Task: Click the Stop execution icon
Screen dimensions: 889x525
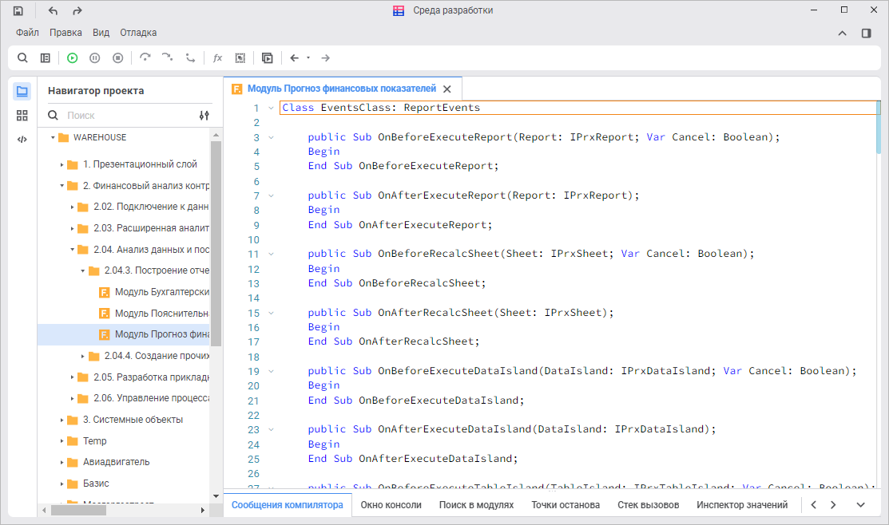Action: click(117, 57)
